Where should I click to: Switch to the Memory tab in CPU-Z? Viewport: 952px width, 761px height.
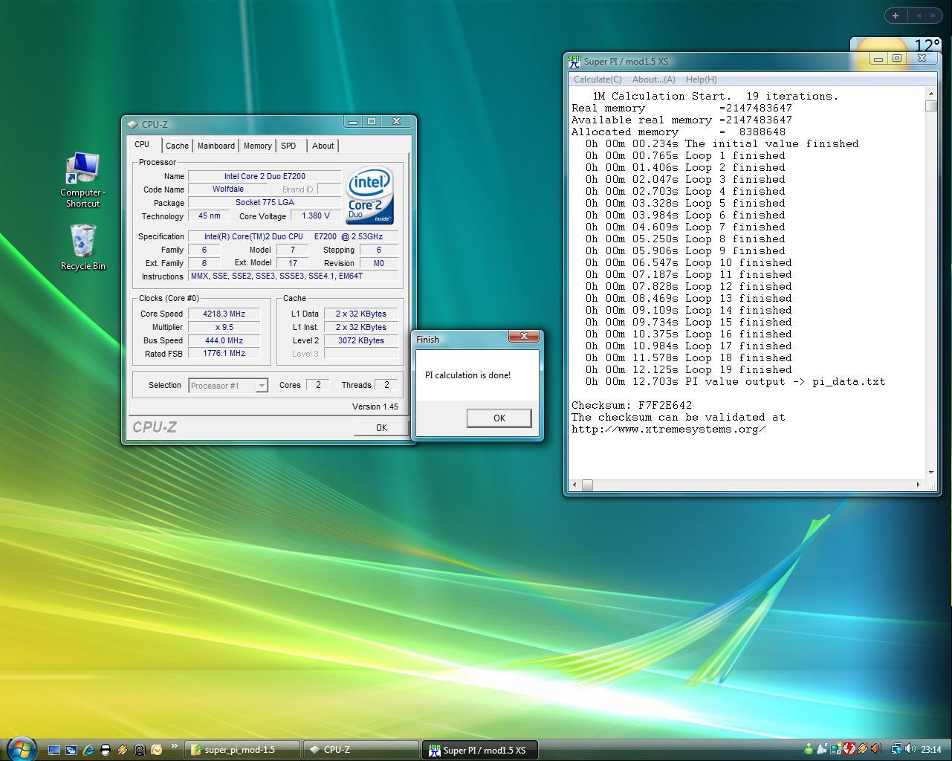point(257,146)
